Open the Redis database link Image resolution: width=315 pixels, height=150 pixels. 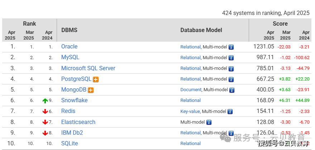(68, 111)
